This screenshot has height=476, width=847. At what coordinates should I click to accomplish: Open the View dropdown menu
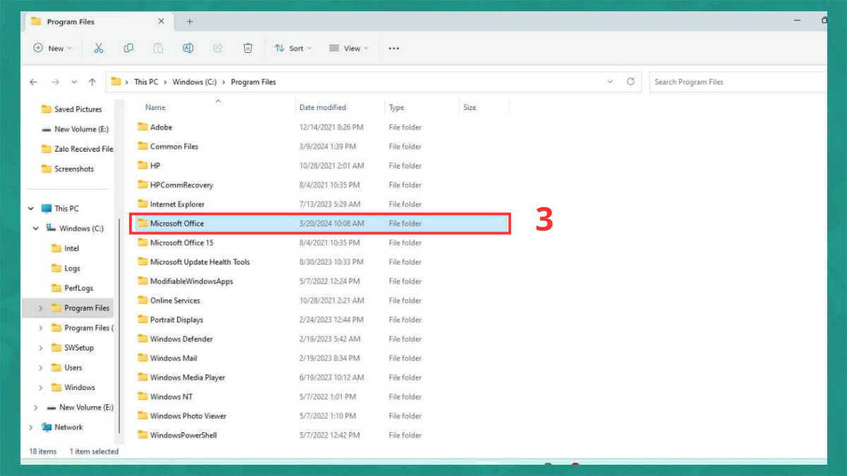pyautogui.click(x=349, y=48)
